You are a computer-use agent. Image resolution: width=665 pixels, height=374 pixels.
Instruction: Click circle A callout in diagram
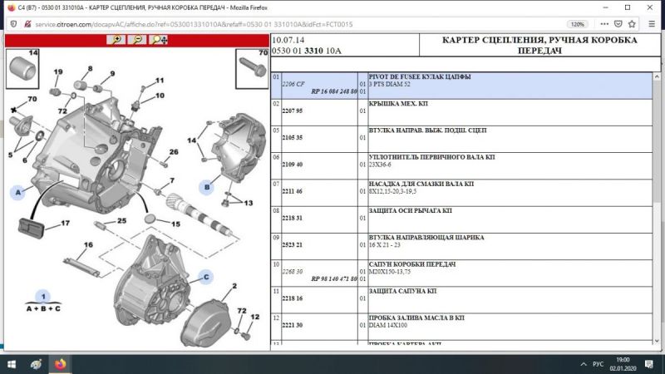pyautogui.click(x=17, y=192)
